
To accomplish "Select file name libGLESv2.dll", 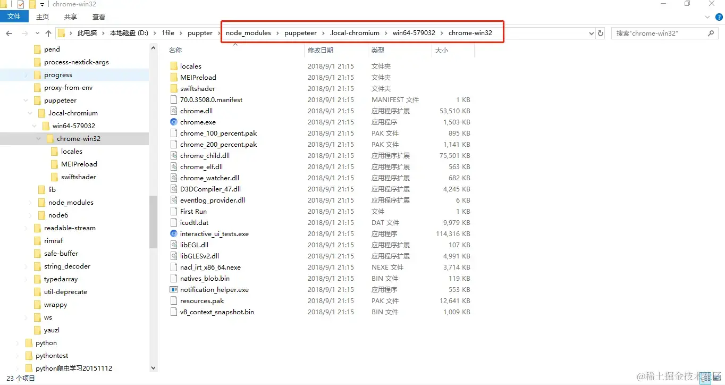I will pos(199,256).
